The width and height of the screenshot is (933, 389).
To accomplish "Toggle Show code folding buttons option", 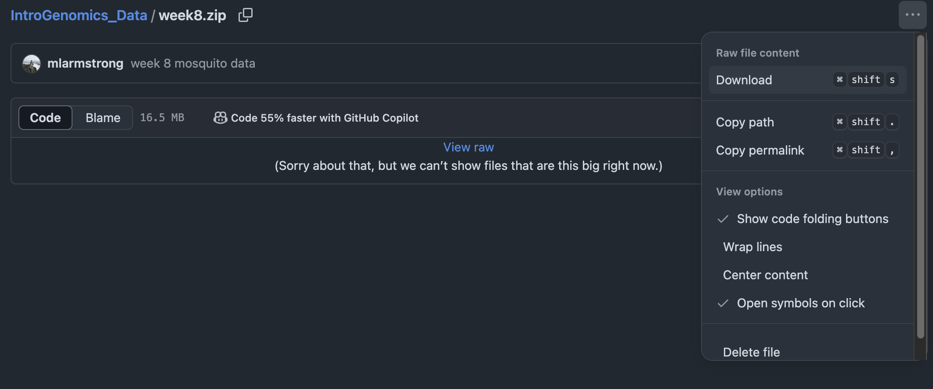I will click(x=812, y=219).
